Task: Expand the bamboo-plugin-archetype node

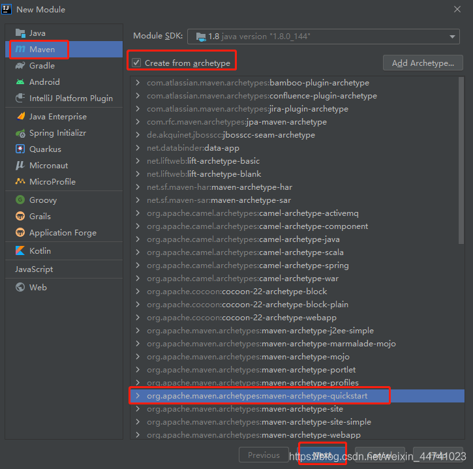Action: click(x=138, y=83)
